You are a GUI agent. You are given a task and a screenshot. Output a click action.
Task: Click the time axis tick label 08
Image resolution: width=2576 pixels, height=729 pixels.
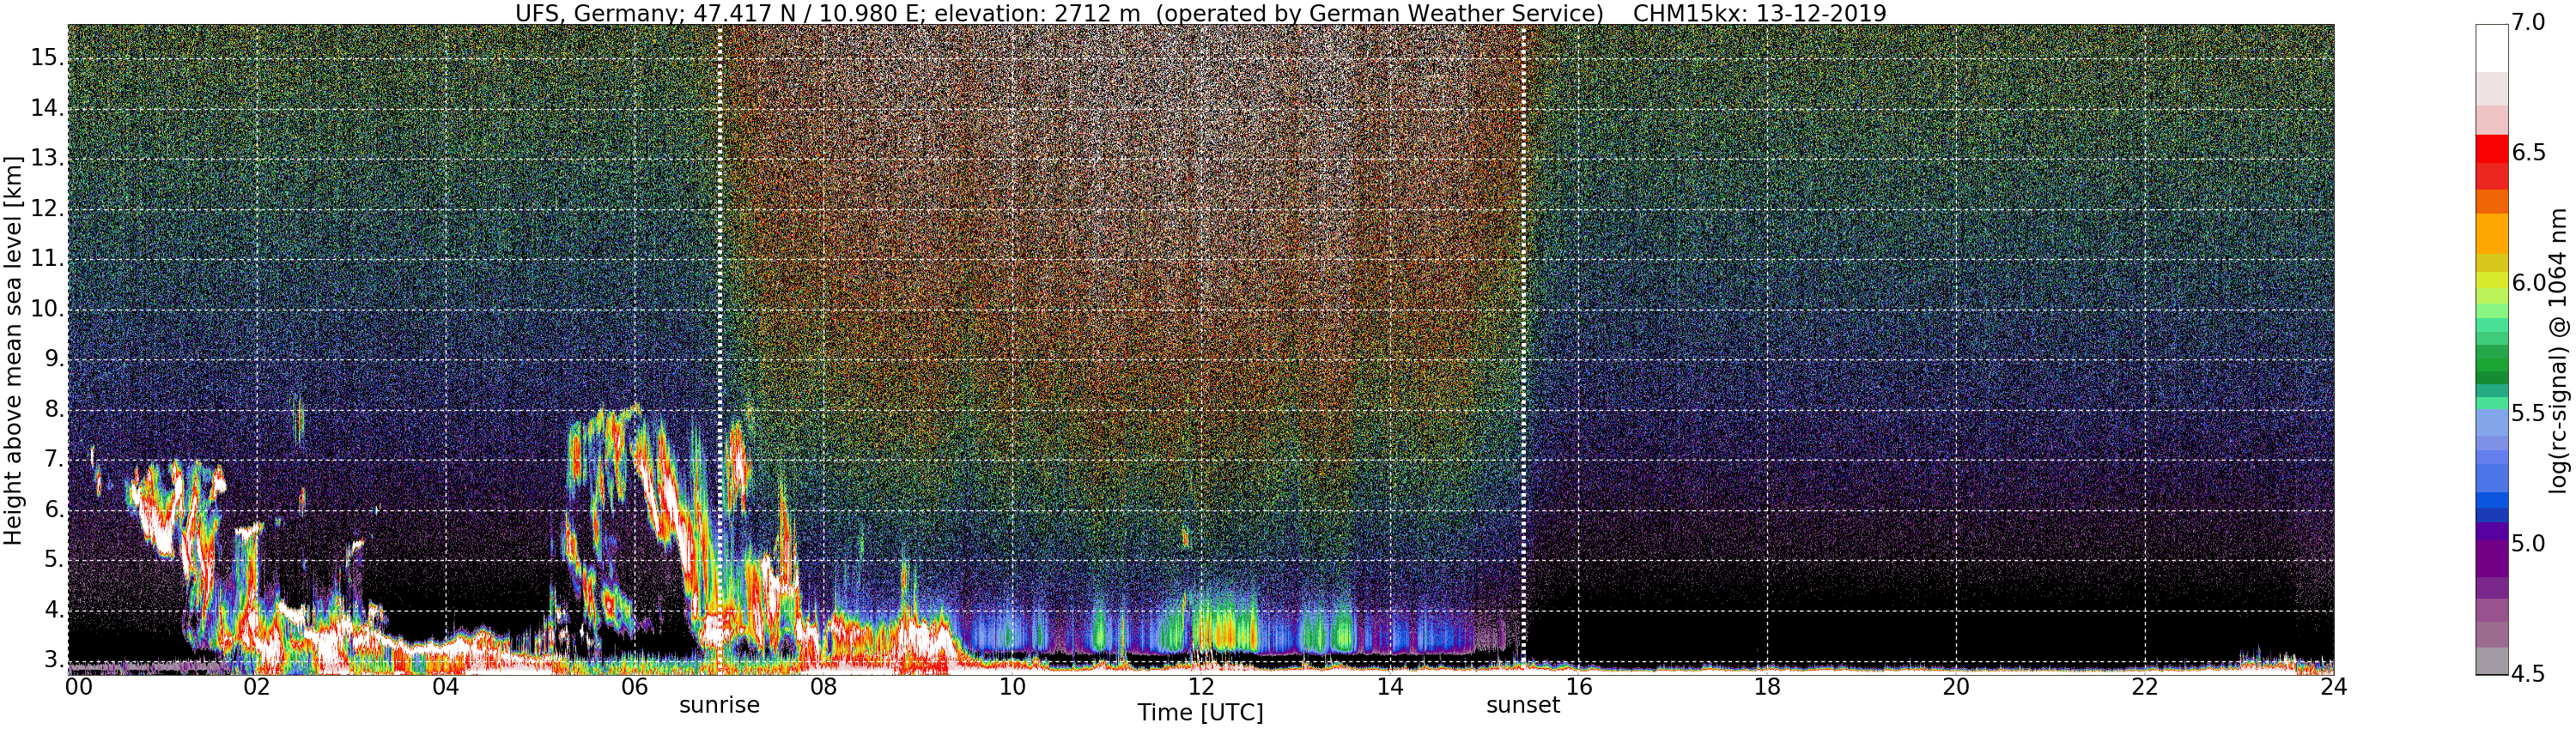[824, 687]
